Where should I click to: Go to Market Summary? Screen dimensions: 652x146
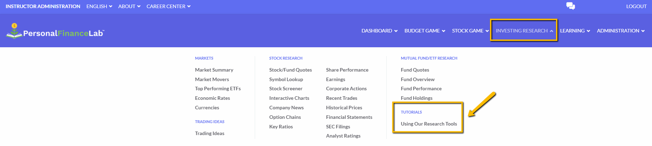[x=214, y=70]
